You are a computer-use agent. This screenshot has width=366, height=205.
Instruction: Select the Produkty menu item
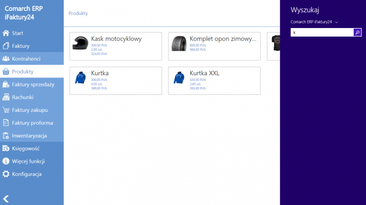32,71
